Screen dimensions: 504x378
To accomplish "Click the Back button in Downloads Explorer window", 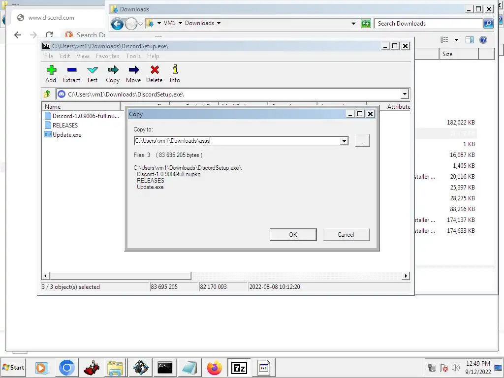I will tap(117, 24).
